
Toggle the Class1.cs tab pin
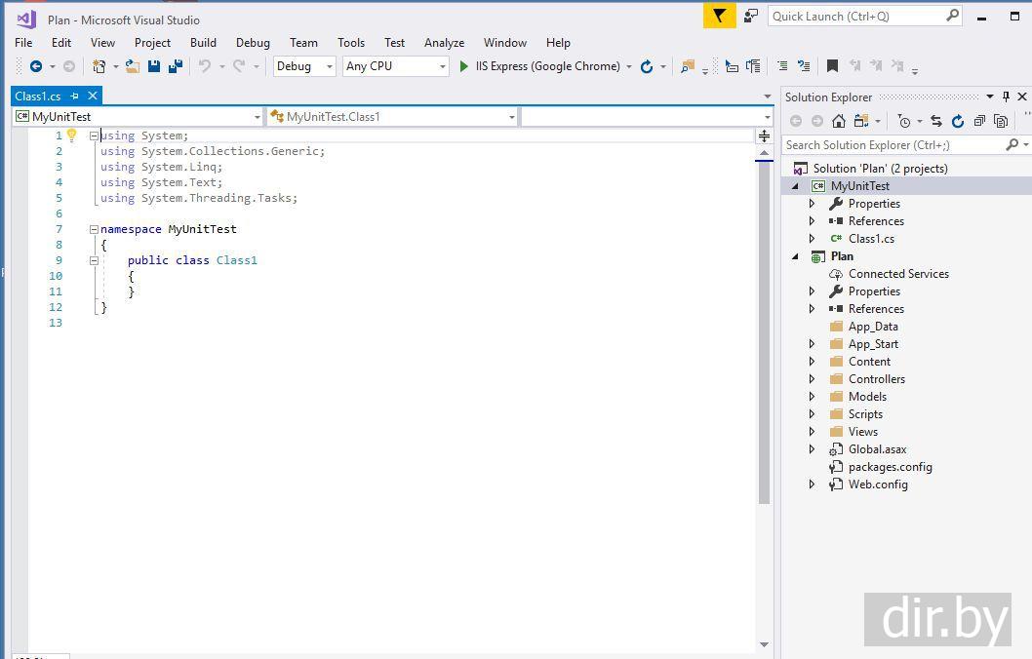coord(75,96)
